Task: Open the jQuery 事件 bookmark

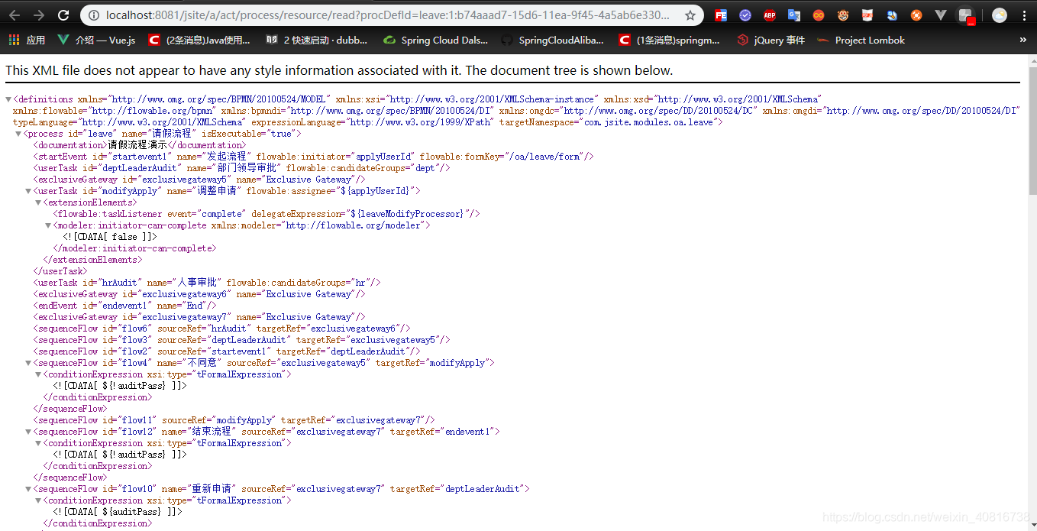Action: tap(771, 40)
